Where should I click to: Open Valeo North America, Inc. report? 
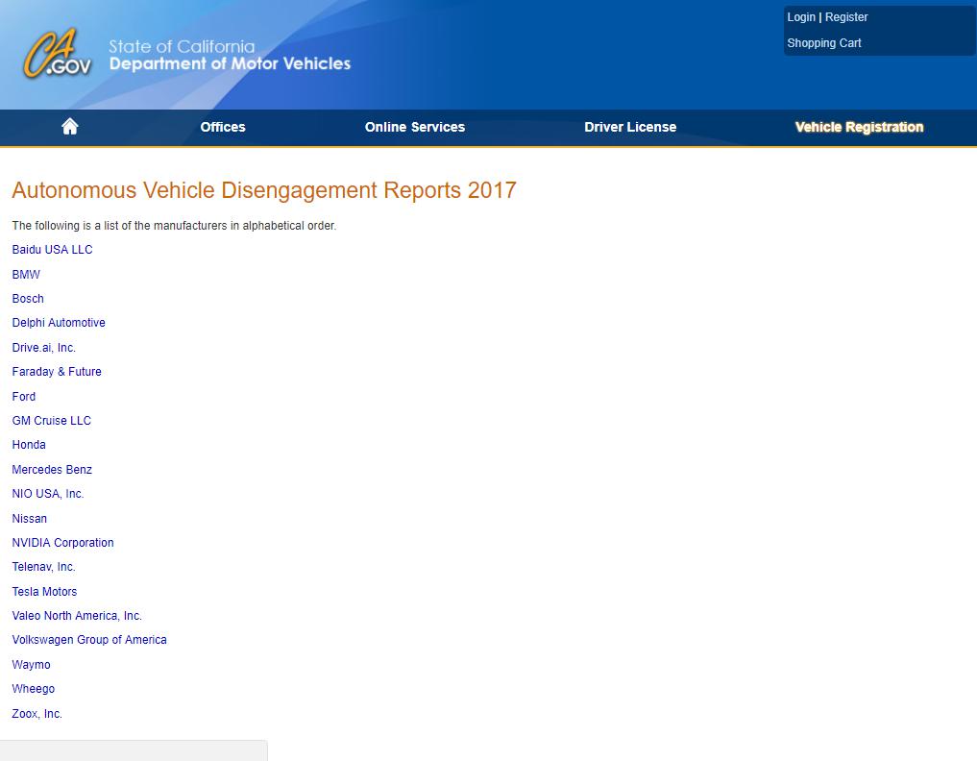(77, 616)
